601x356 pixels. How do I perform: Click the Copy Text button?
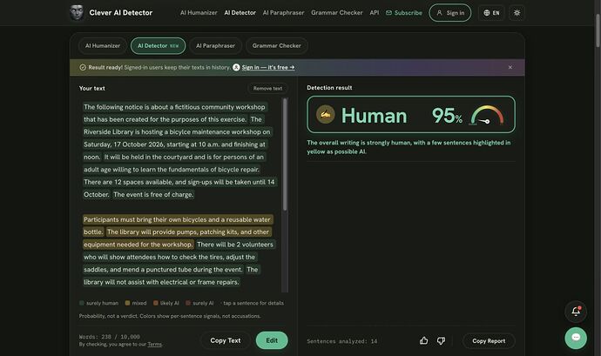pyautogui.click(x=226, y=340)
